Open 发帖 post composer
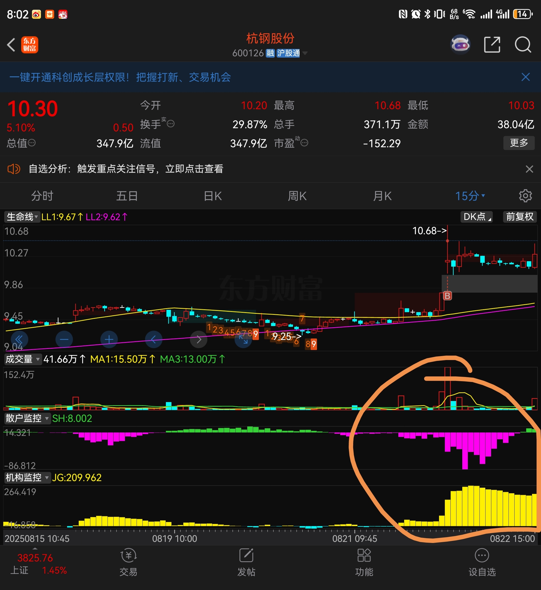Image resolution: width=541 pixels, height=590 pixels. pyautogui.click(x=246, y=563)
